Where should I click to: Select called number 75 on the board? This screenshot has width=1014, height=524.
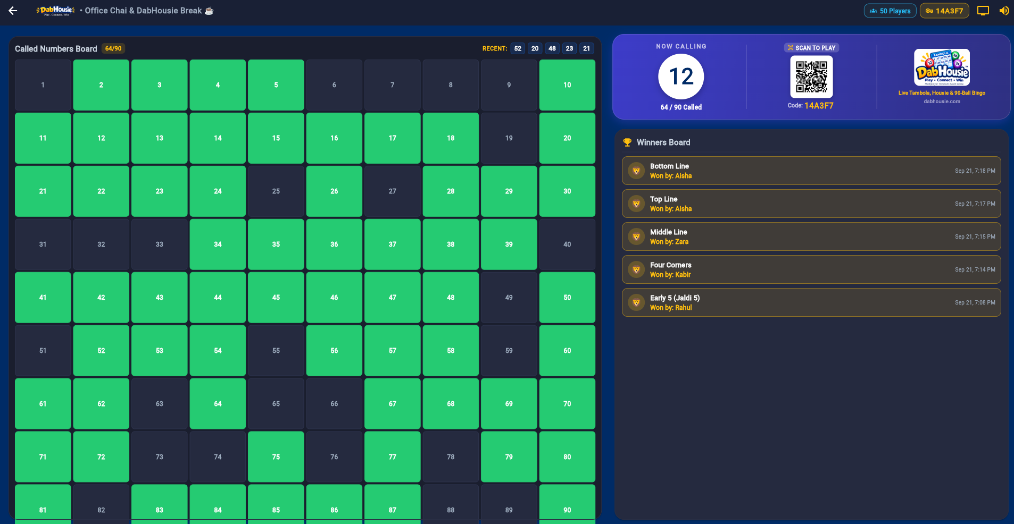[x=276, y=457]
